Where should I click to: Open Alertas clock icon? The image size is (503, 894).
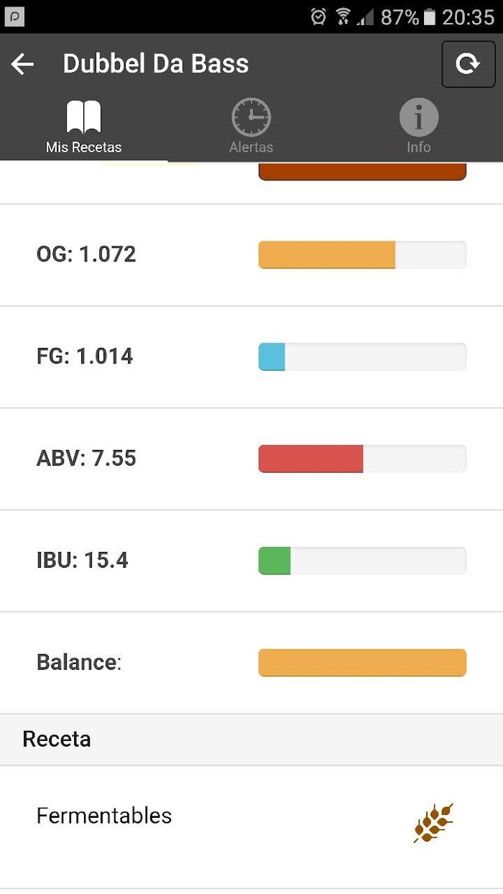(x=251, y=117)
